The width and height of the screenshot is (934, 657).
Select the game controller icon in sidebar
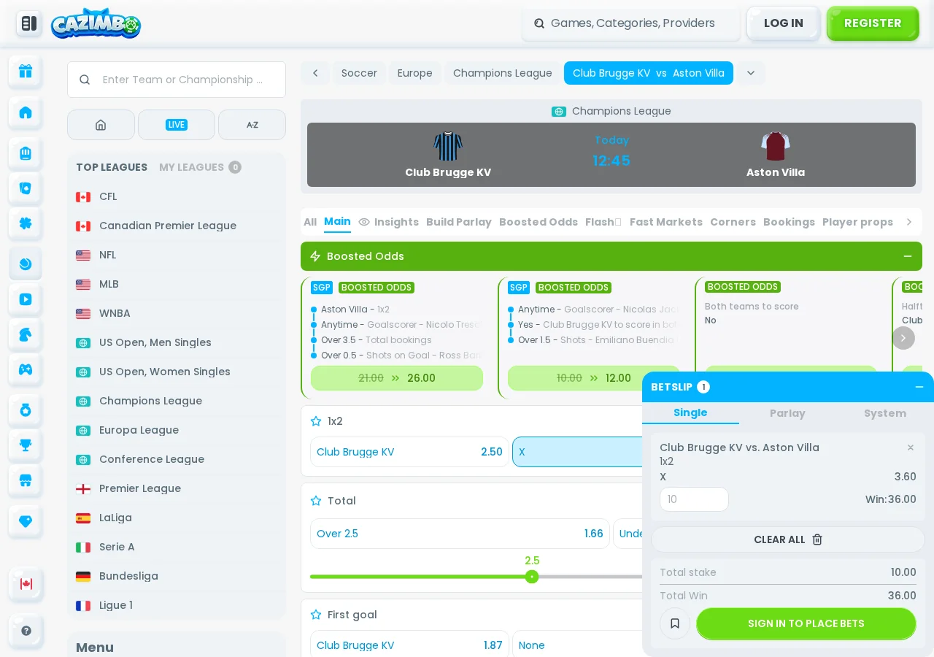(26, 369)
